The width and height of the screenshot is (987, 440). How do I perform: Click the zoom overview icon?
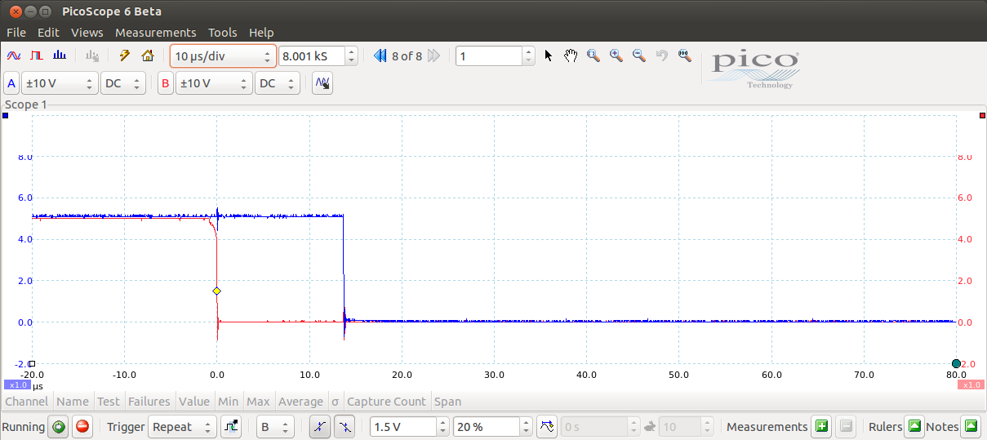[x=685, y=56]
